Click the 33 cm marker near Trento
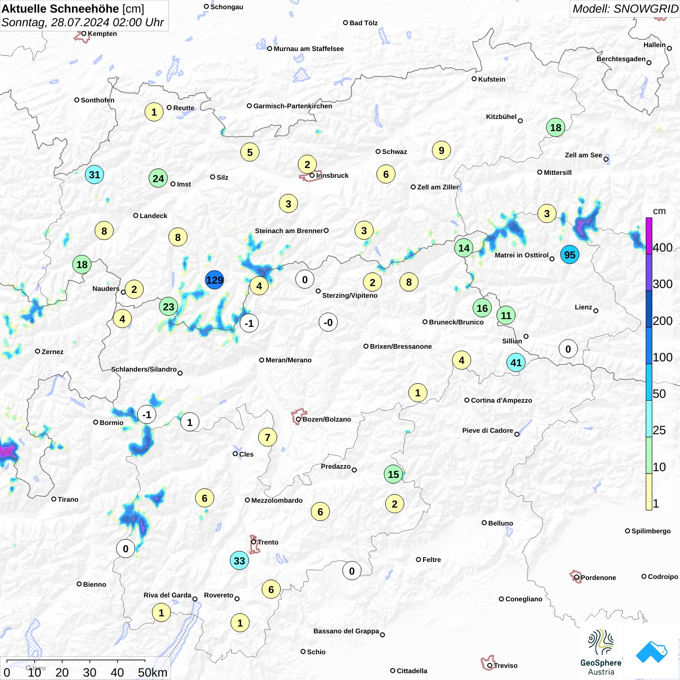 point(239,561)
